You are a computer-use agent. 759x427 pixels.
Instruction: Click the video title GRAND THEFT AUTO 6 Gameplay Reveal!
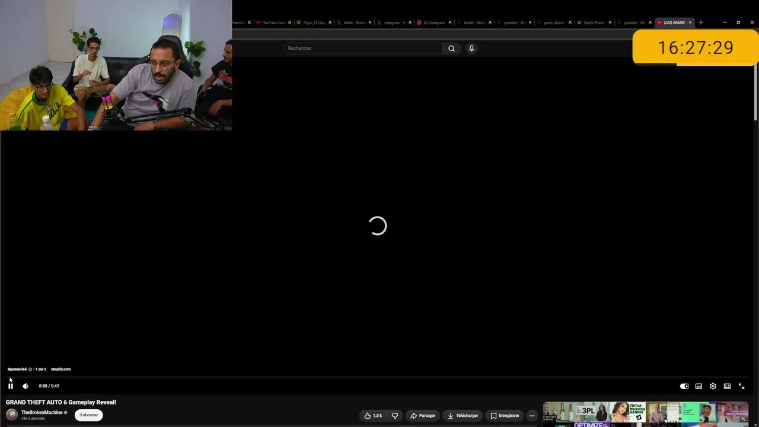(x=61, y=402)
